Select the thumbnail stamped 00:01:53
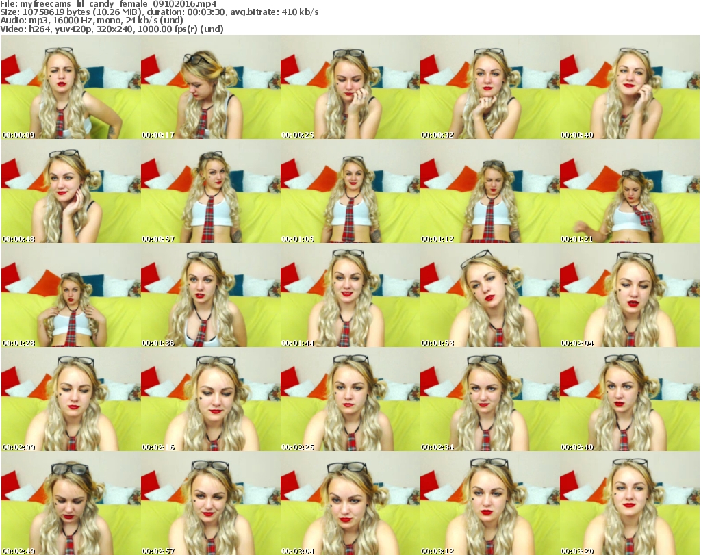701x555 pixels. (489, 296)
